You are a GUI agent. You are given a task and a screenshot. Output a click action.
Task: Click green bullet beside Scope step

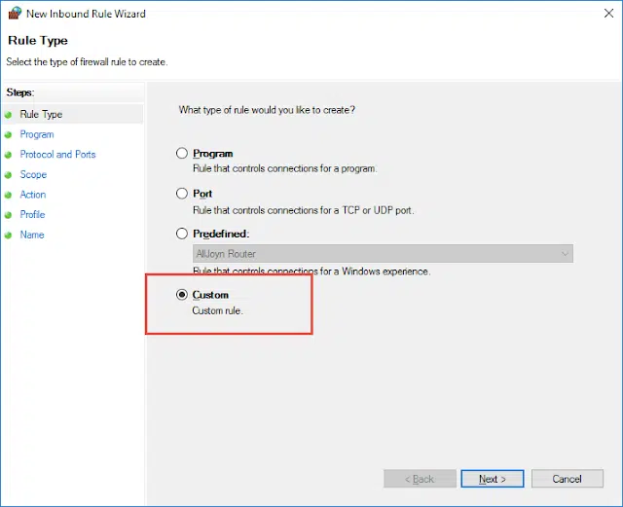9,175
